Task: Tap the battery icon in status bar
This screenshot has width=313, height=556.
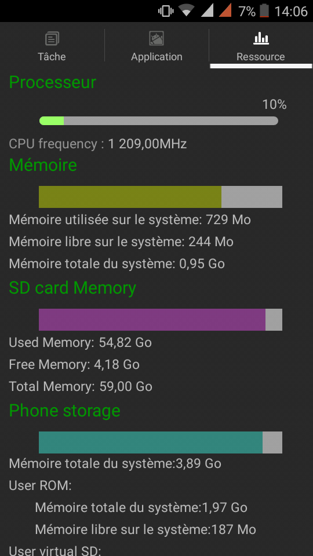Action: (x=264, y=10)
